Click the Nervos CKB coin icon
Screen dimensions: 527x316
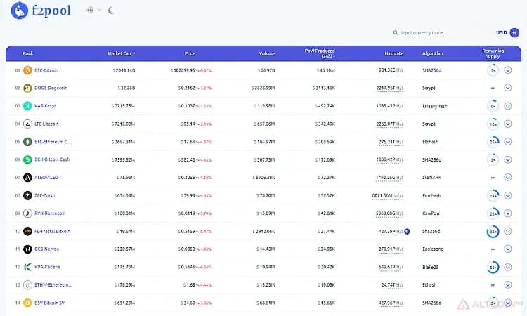point(27,249)
